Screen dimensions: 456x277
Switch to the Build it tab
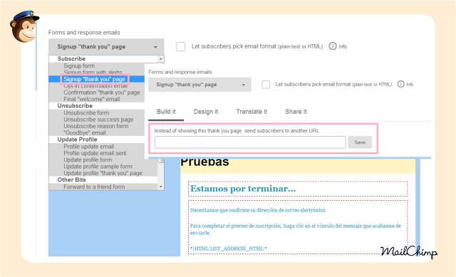(x=166, y=112)
